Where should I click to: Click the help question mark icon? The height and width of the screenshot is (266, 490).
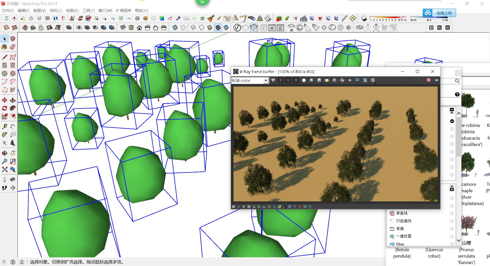click(457, 94)
